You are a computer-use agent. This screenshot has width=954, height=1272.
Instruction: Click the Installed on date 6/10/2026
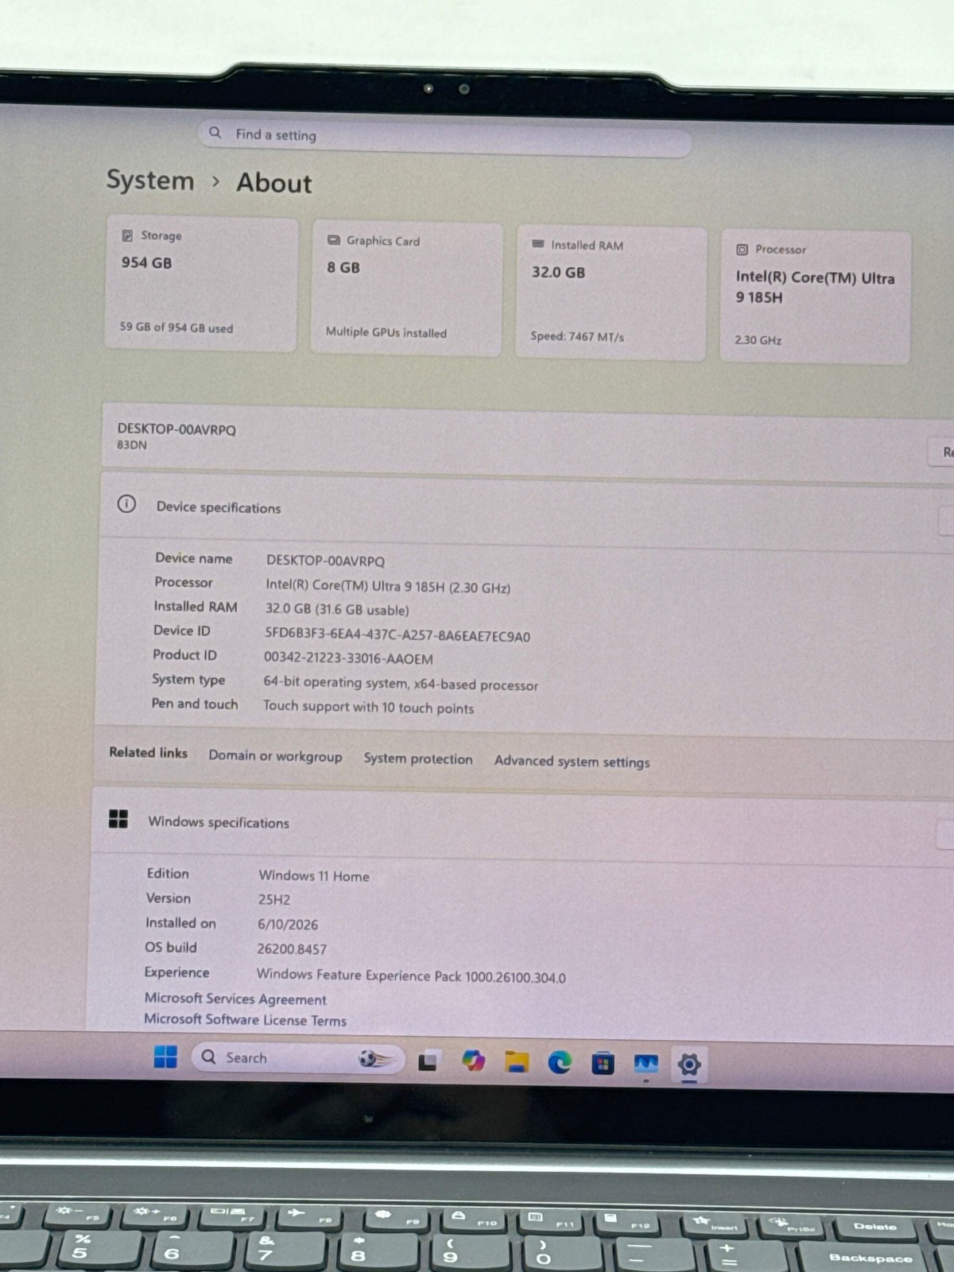(288, 924)
